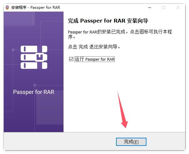Image resolution: width=189 pixels, height=154 pixels.
Task: Click the installer icon in the title bar
Action: click(7, 8)
